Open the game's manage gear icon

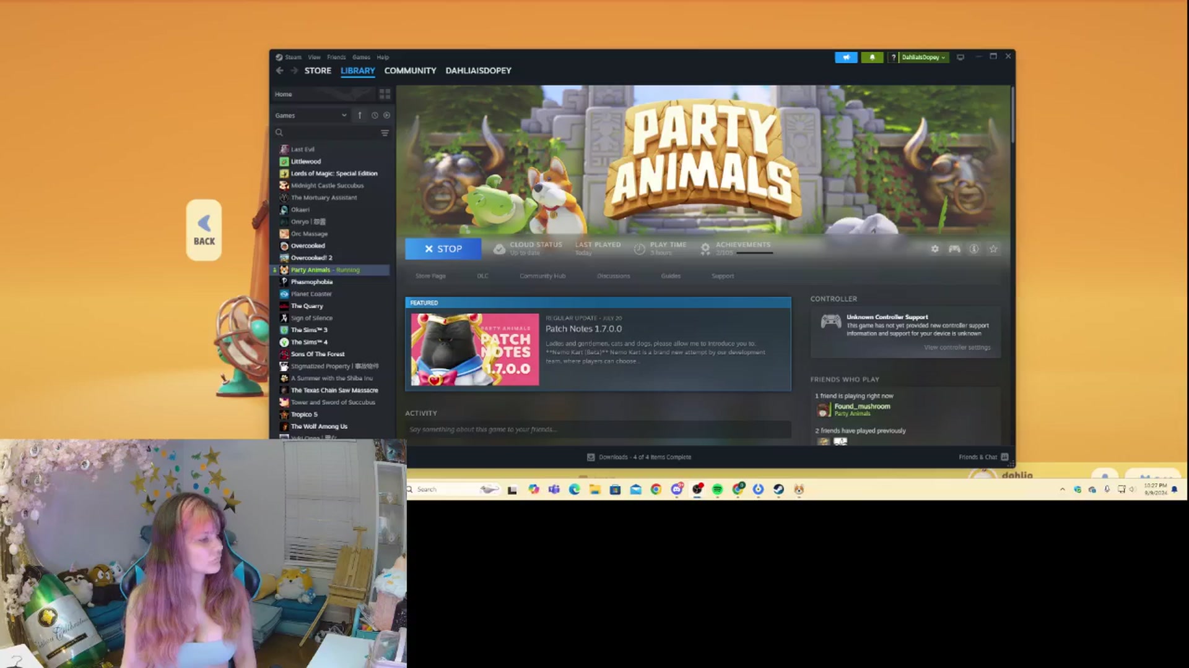934,249
